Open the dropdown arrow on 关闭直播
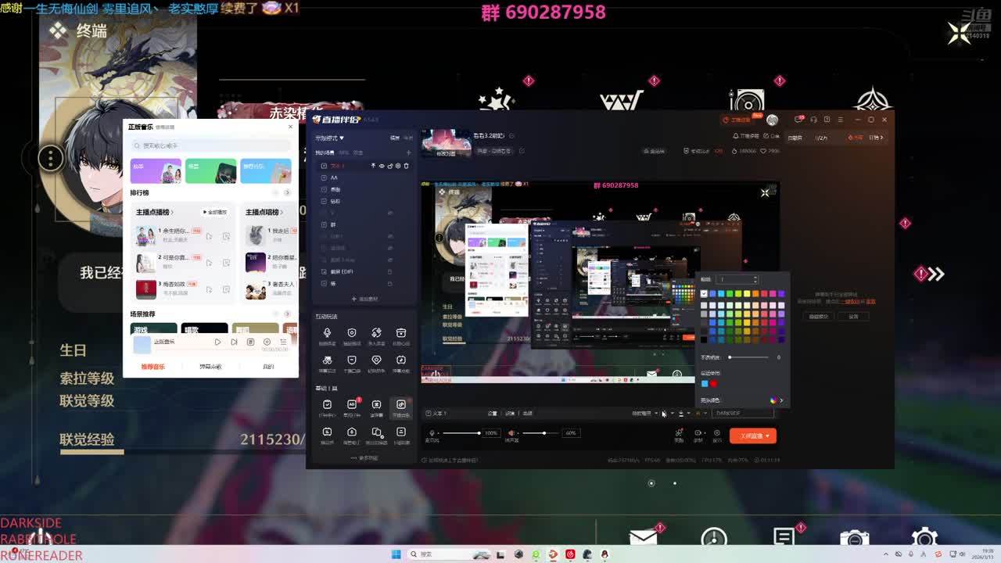1001x563 pixels. coord(769,436)
